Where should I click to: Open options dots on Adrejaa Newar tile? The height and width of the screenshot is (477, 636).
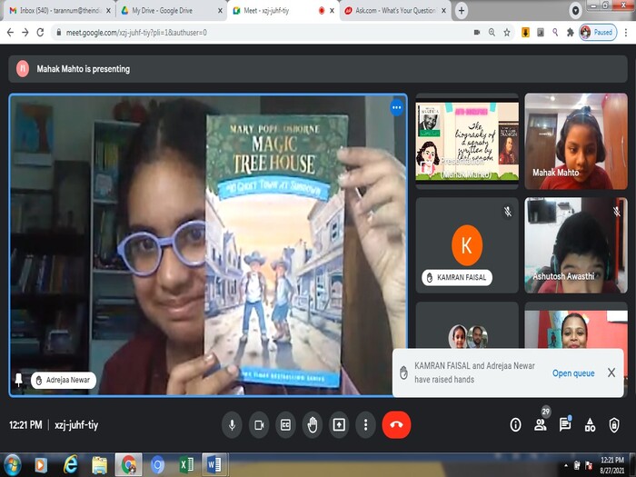coord(396,107)
